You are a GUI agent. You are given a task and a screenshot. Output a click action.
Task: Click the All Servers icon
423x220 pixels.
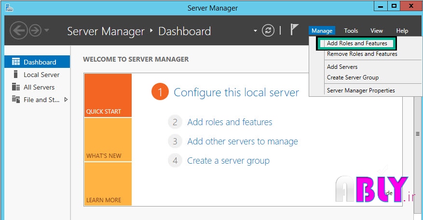[x=16, y=87]
